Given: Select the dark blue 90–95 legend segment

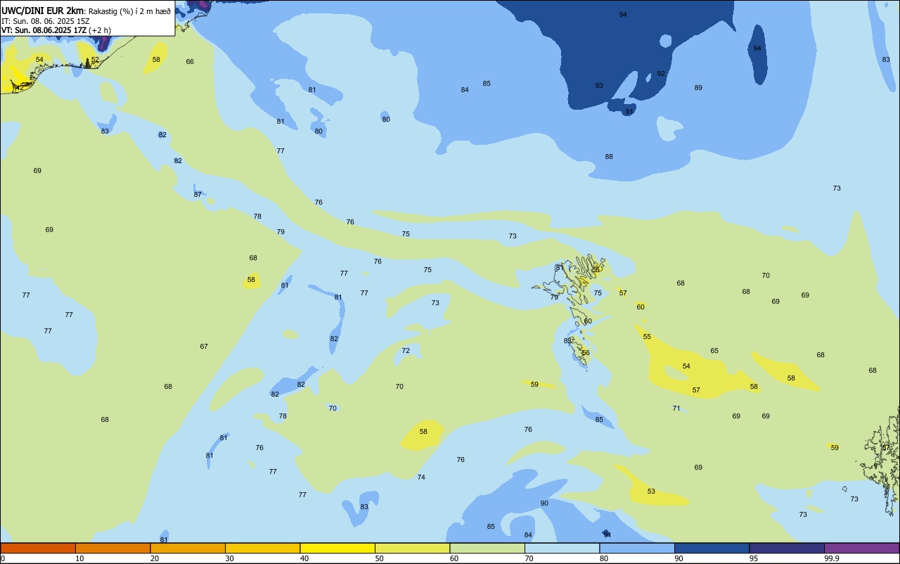Looking at the screenshot, I should (x=712, y=548).
